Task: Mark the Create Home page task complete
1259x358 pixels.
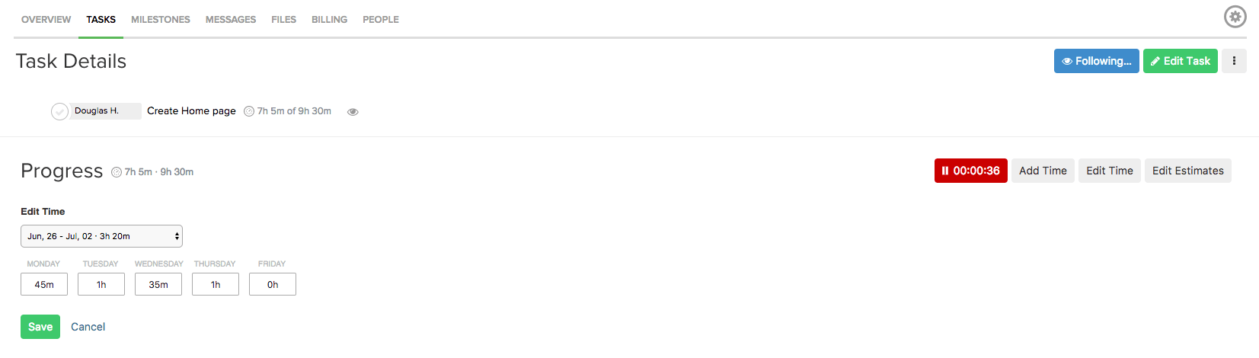Action: 59,112
